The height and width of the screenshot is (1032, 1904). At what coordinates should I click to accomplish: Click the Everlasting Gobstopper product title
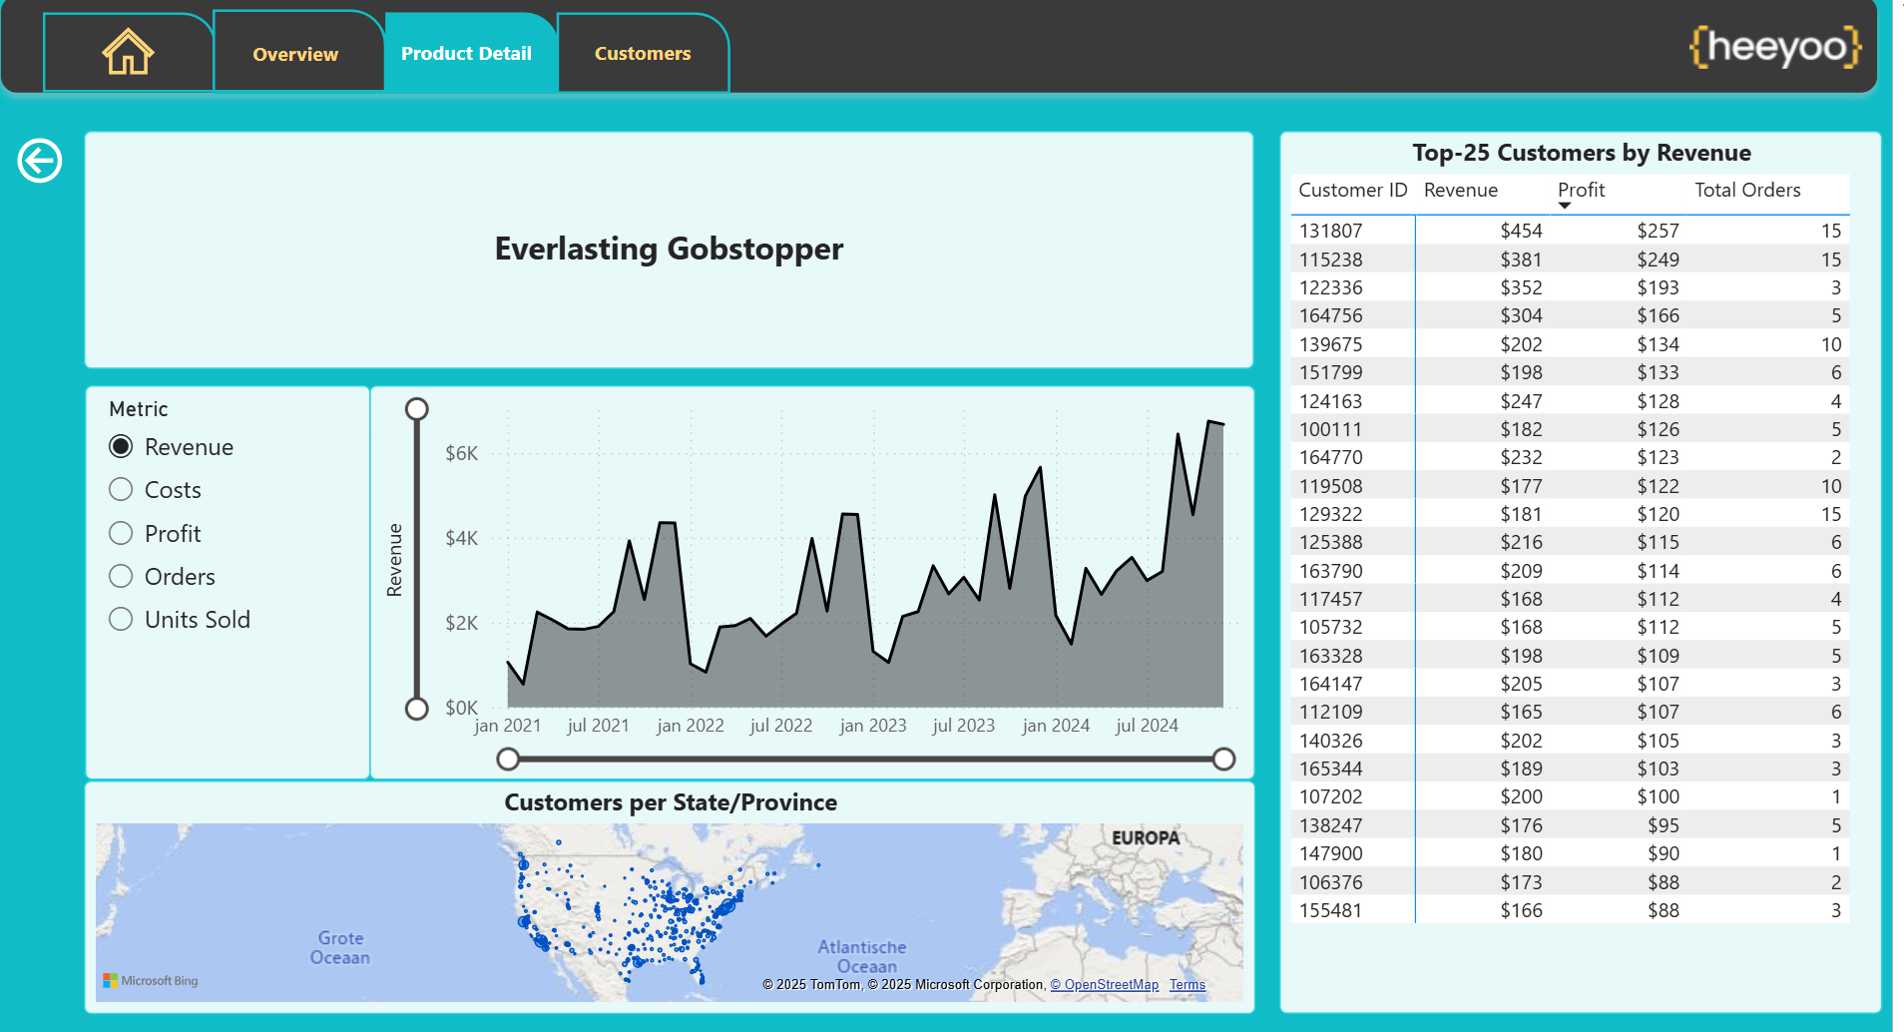(669, 249)
